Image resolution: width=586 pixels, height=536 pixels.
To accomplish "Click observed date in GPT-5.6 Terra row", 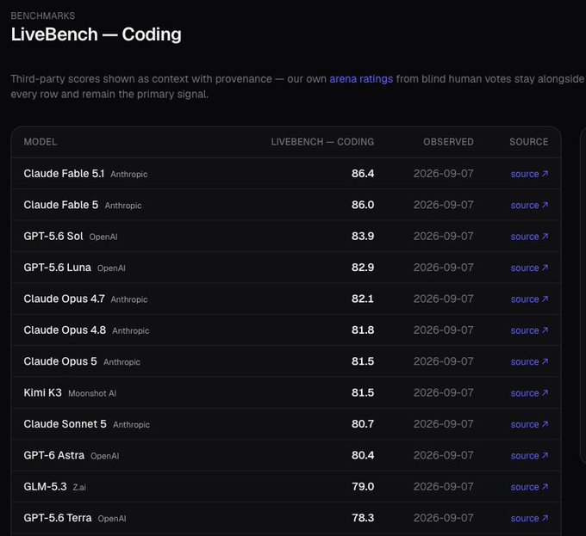I will click(444, 518).
